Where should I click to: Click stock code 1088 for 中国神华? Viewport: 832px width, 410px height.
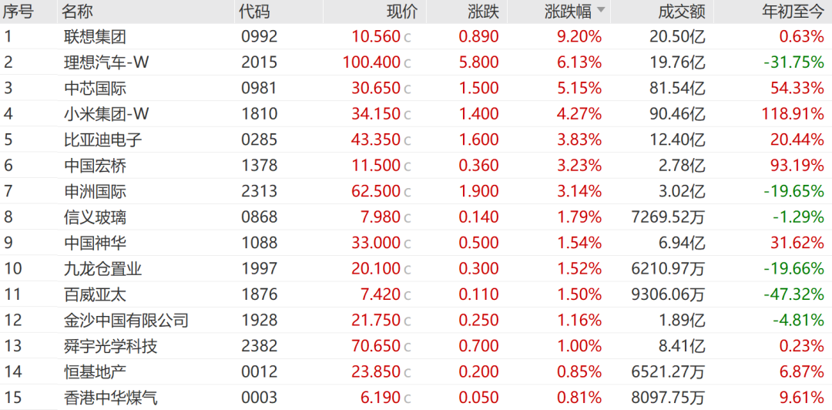[x=259, y=243]
